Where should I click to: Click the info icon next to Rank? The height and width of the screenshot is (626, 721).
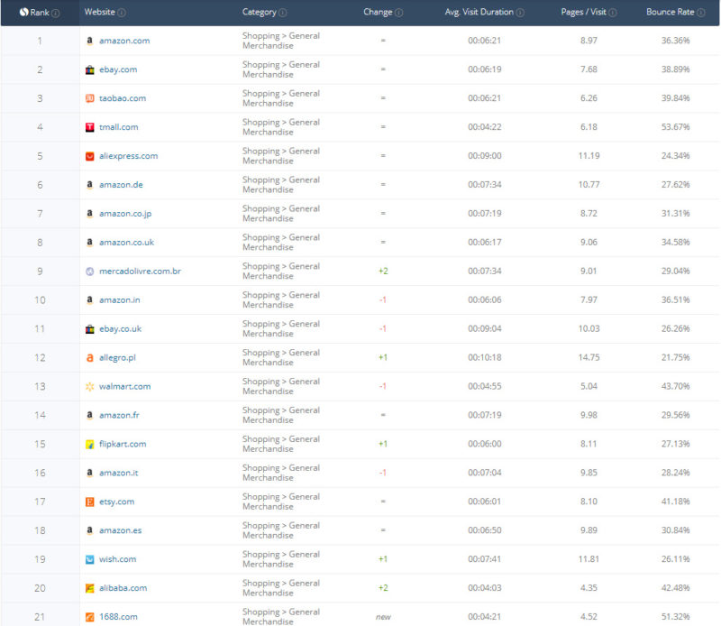(56, 13)
